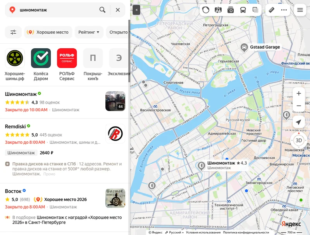Open the Remdiski listing title
Image resolution: width=310 pixels, height=235 pixels.
tap(15, 126)
